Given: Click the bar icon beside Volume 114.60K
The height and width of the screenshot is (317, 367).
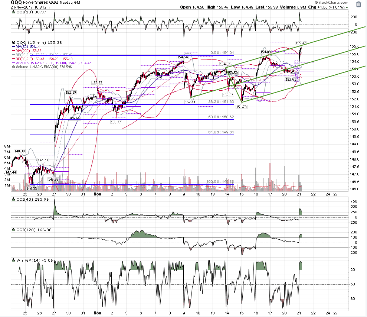Looking at the screenshot, I should [14, 67].
